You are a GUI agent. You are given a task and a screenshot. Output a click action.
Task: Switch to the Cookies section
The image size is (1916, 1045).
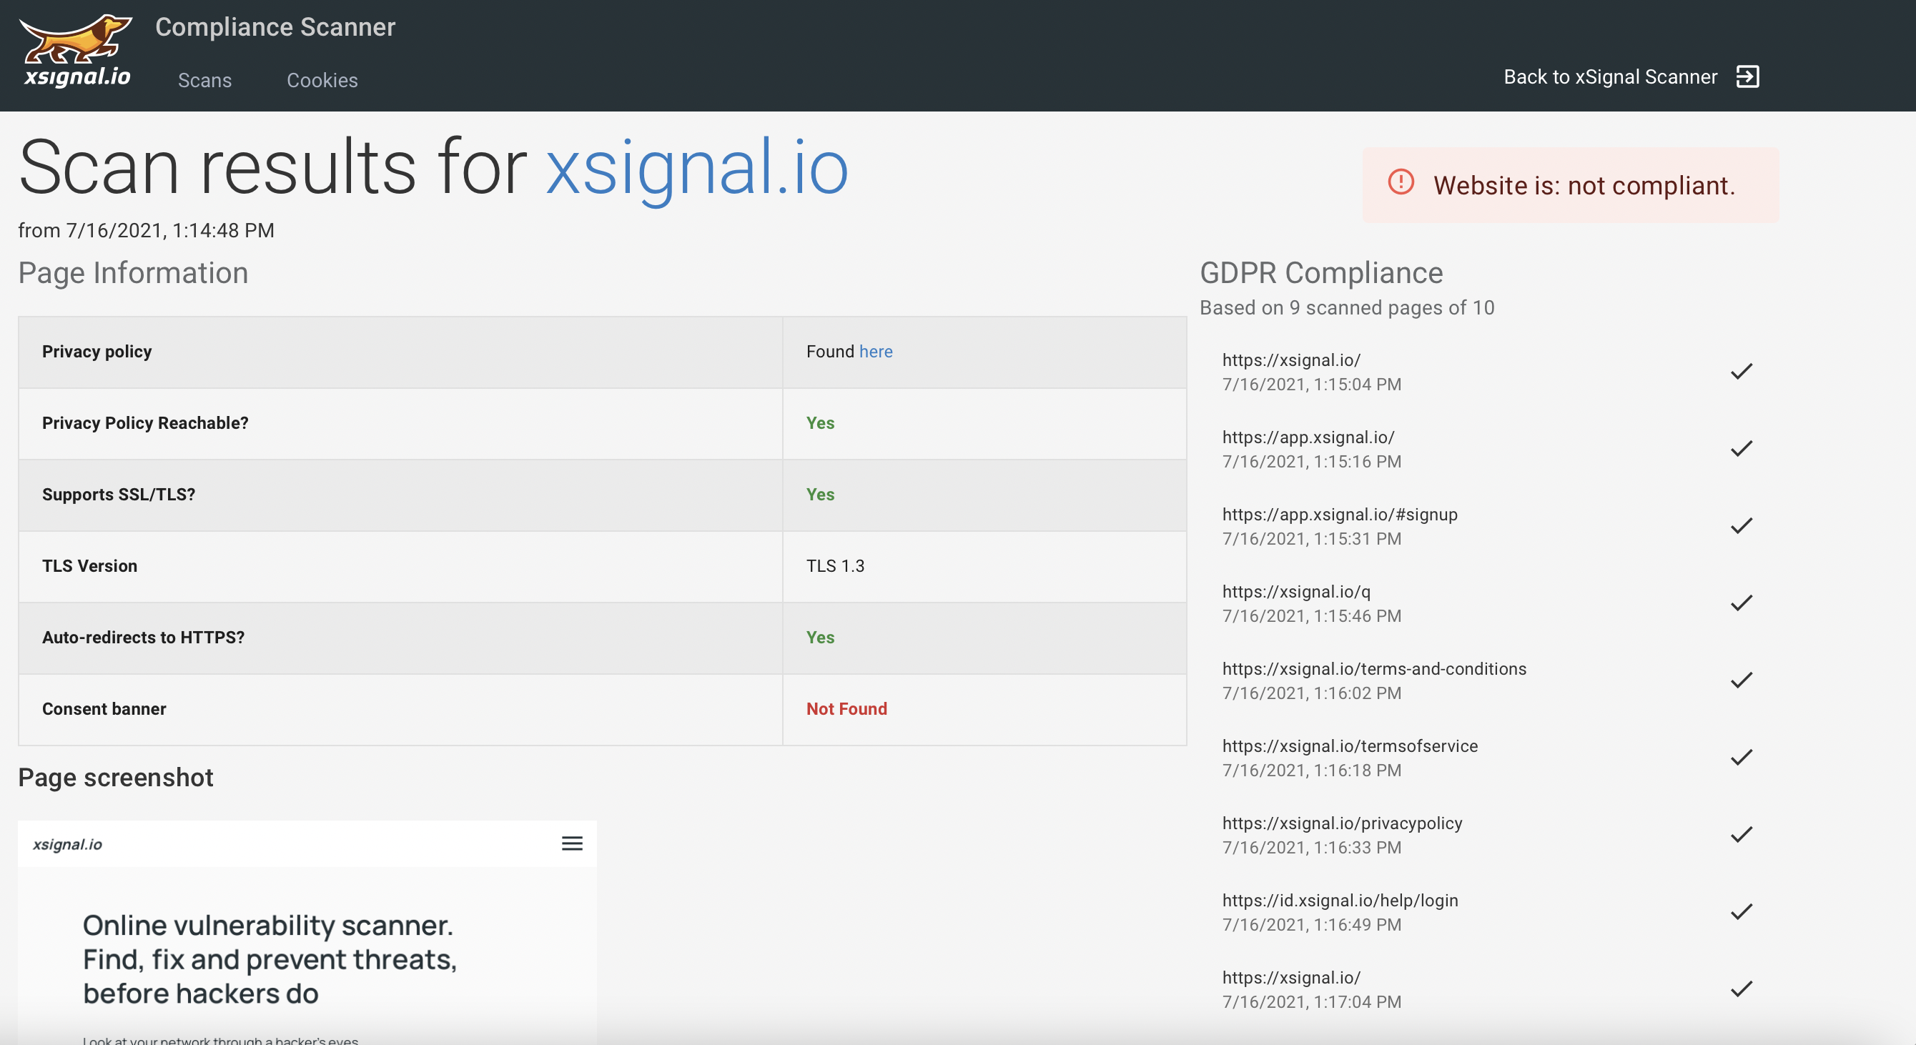point(322,80)
